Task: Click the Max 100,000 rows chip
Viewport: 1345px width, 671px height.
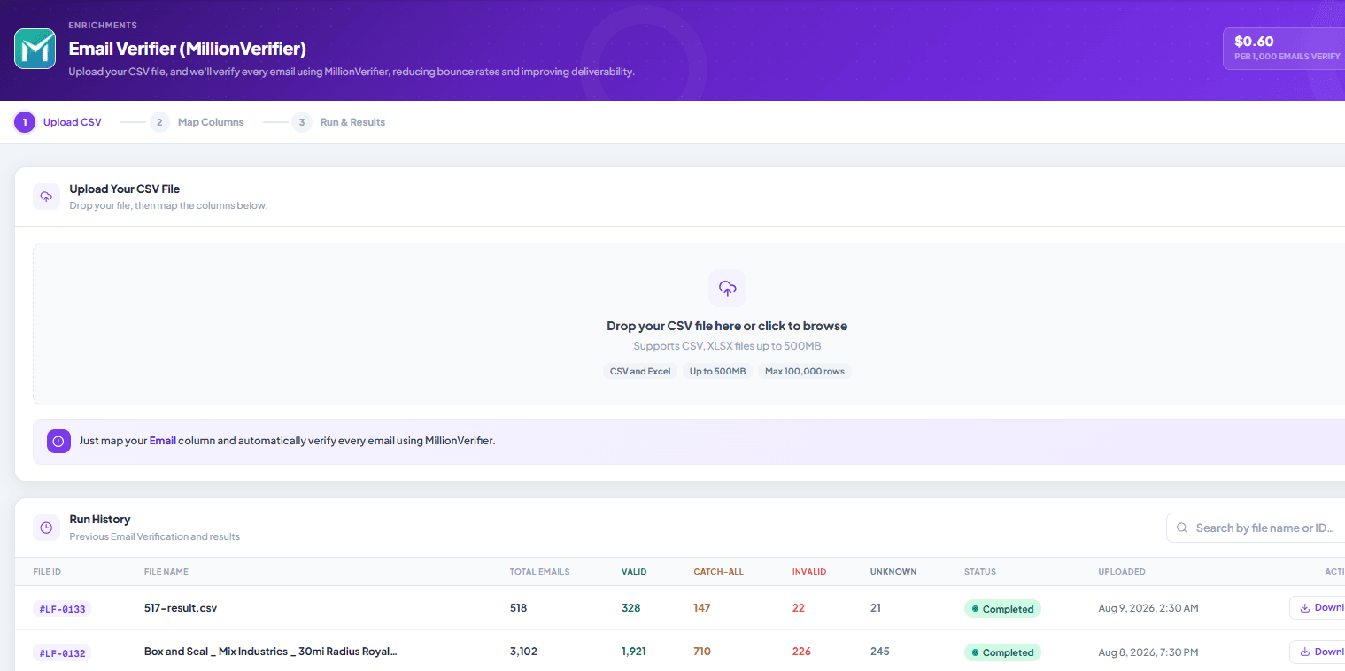Action: [805, 371]
